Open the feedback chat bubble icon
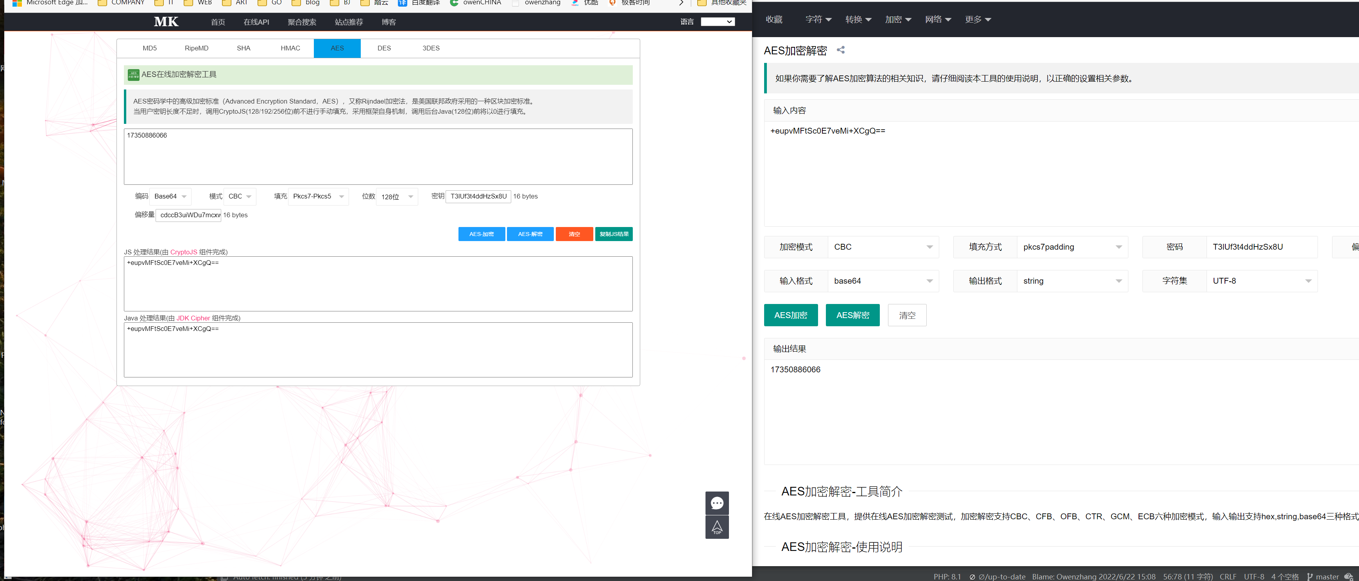The width and height of the screenshot is (1359, 581). point(717,504)
